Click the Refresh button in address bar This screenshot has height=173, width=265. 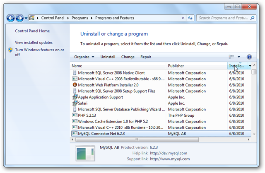click(x=190, y=18)
